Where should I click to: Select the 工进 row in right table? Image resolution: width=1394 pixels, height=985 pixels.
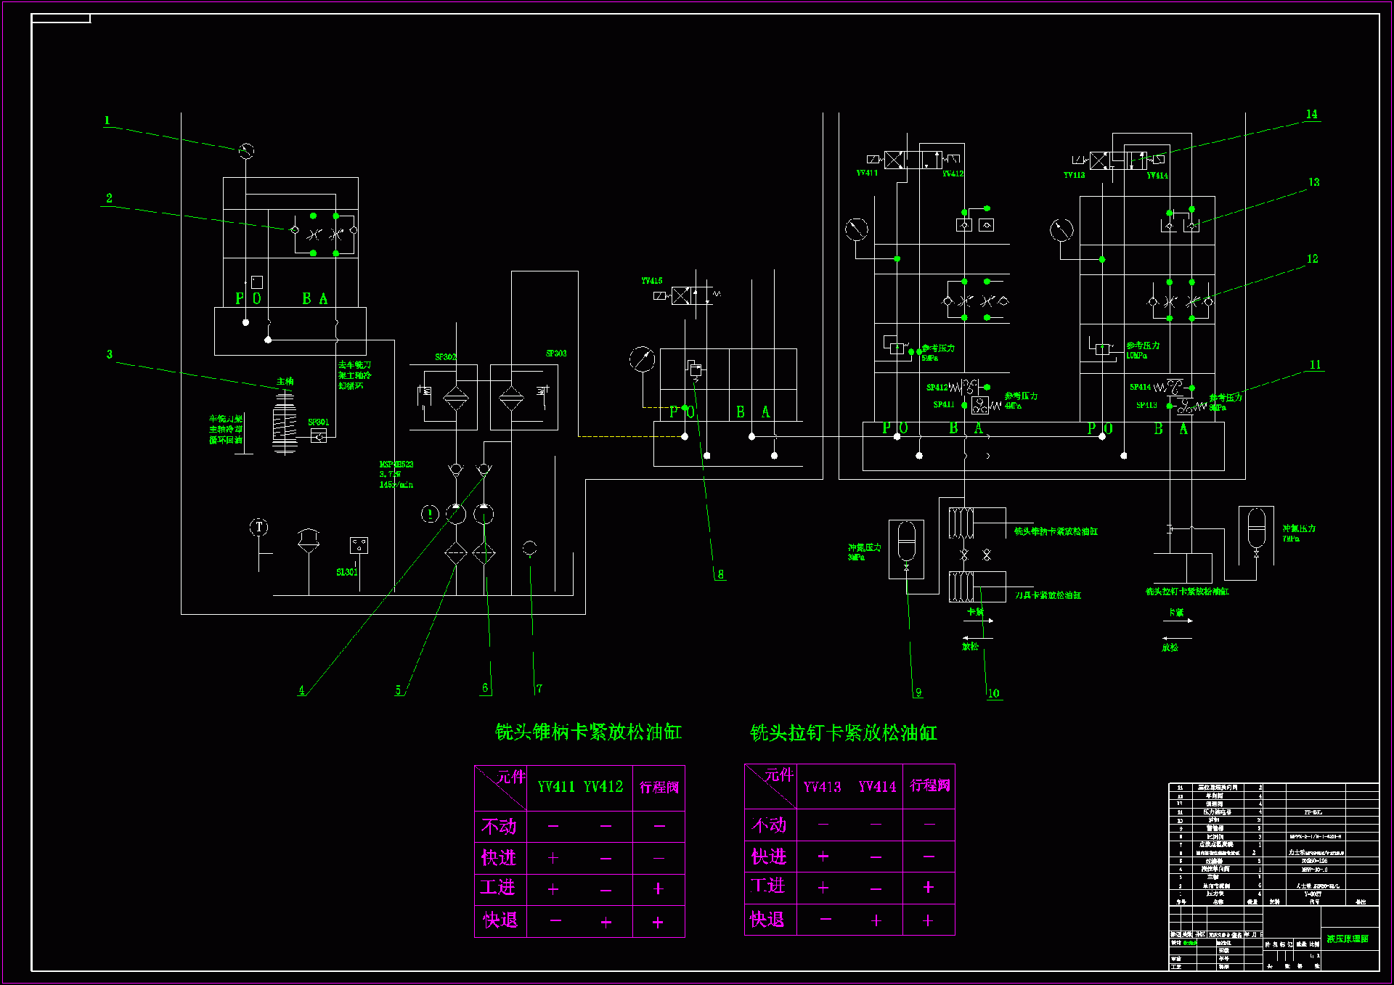[768, 886]
